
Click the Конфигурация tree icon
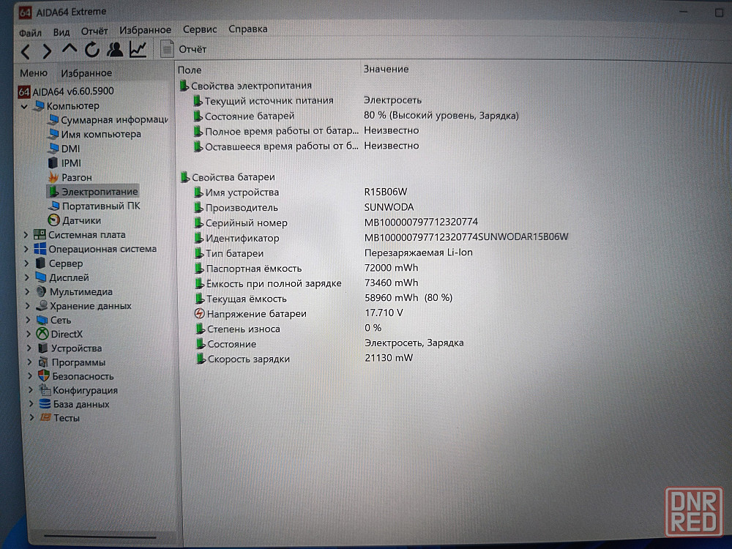(45, 390)
